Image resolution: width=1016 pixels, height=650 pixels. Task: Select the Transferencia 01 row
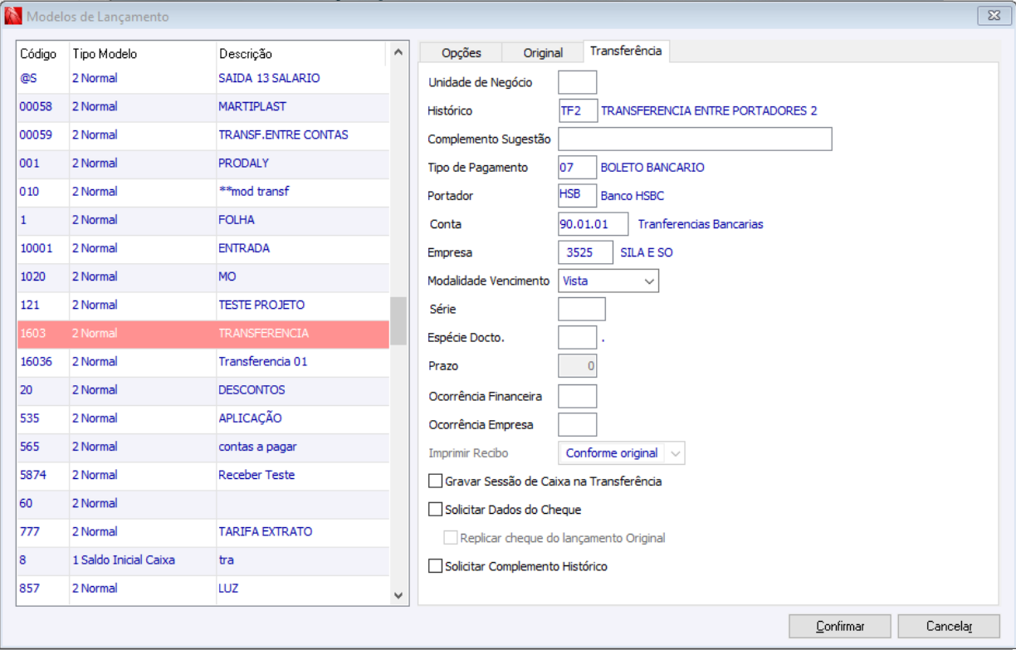[203, 361]
